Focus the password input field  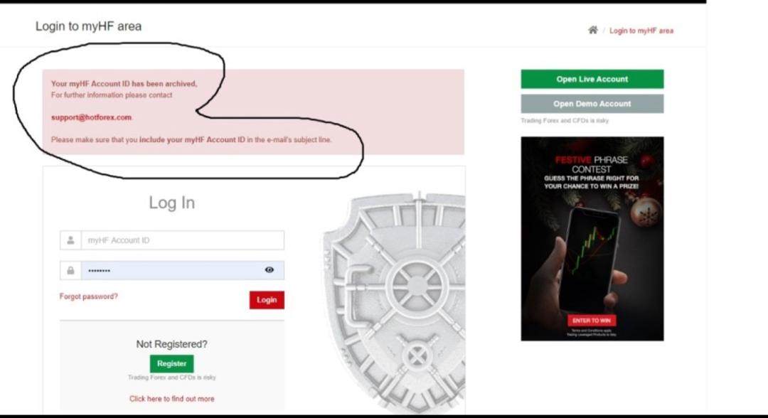(x=182, y=270)
